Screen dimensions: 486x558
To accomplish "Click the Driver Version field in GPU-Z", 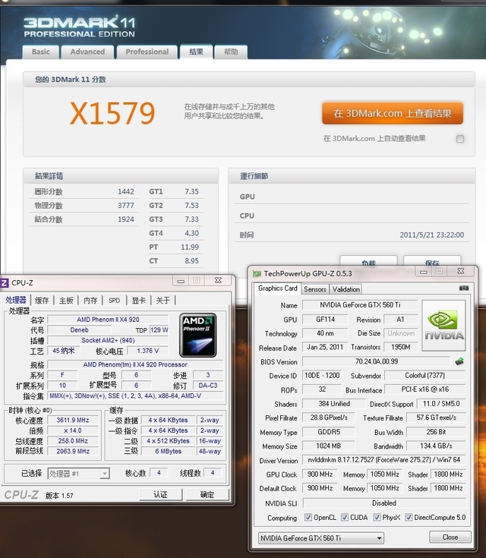I will [x=383, y=460].
